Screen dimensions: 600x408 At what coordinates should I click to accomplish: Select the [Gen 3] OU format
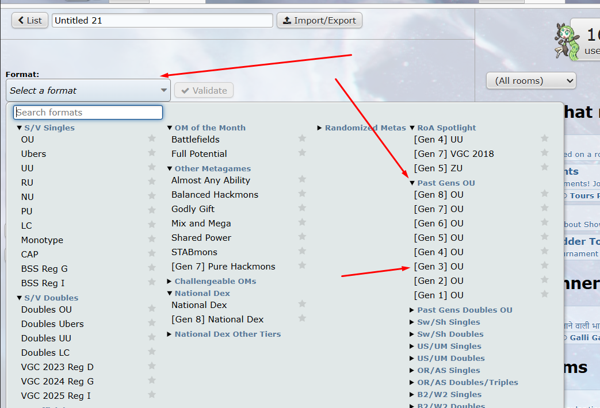pyautogui.click(x=438, y=267)
